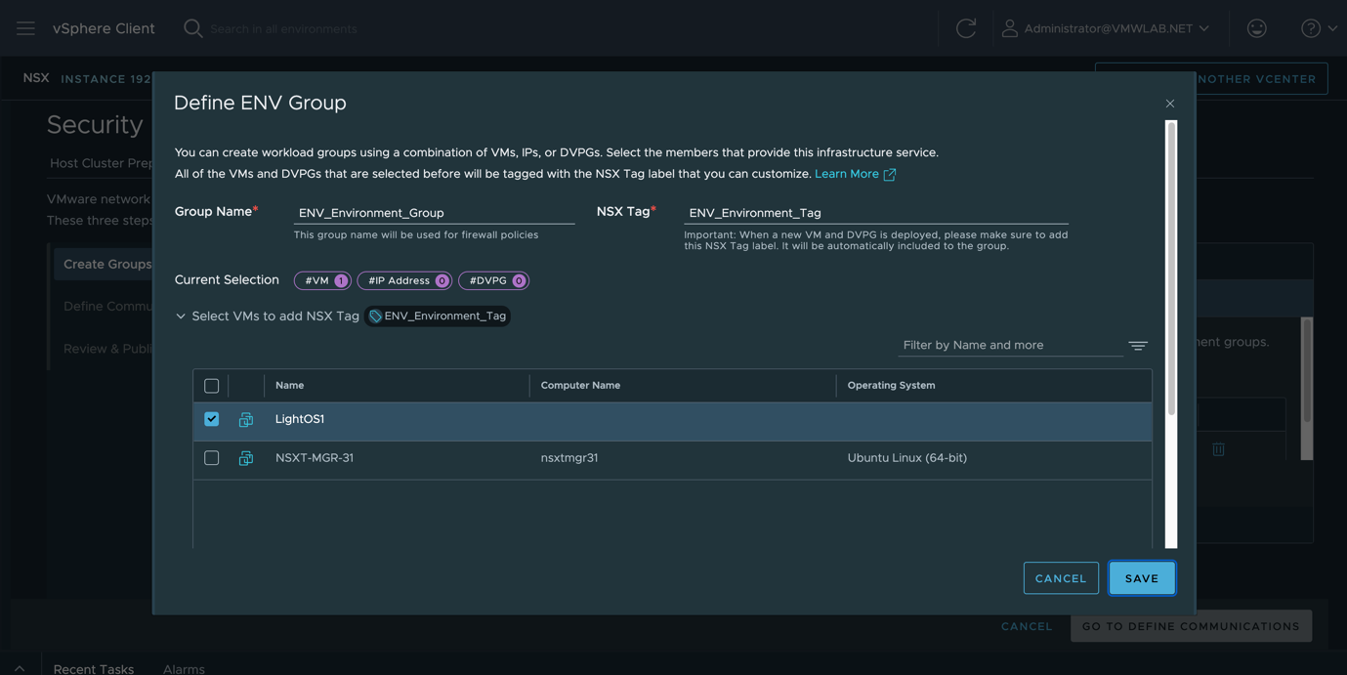This screenshot has height=675, width=1347.
Task: Open the filter options icon
Action: click(x=1138, y=346)
